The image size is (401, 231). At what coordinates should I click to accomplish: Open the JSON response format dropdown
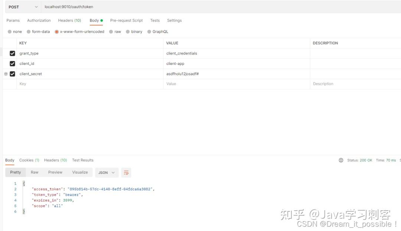pos(107,172)
